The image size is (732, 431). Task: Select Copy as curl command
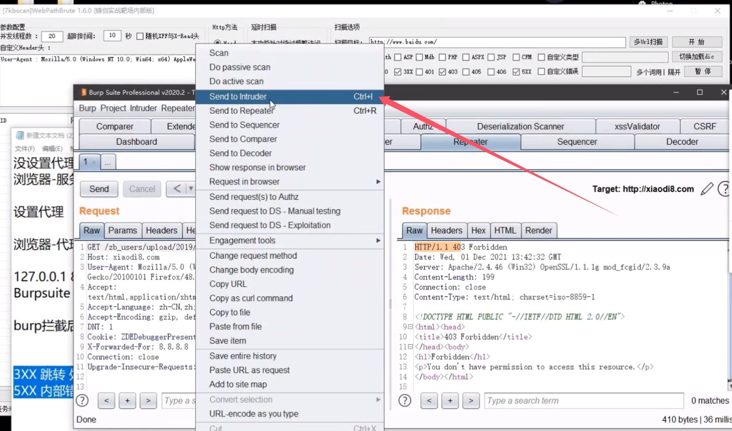[290, 298]
